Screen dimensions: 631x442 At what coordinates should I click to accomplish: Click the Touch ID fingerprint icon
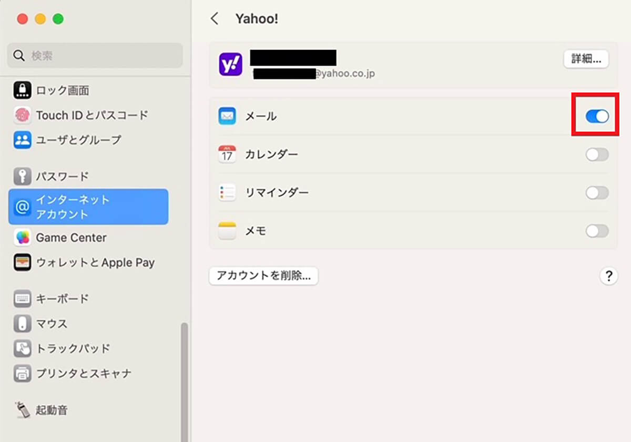[x=22, y=115]
